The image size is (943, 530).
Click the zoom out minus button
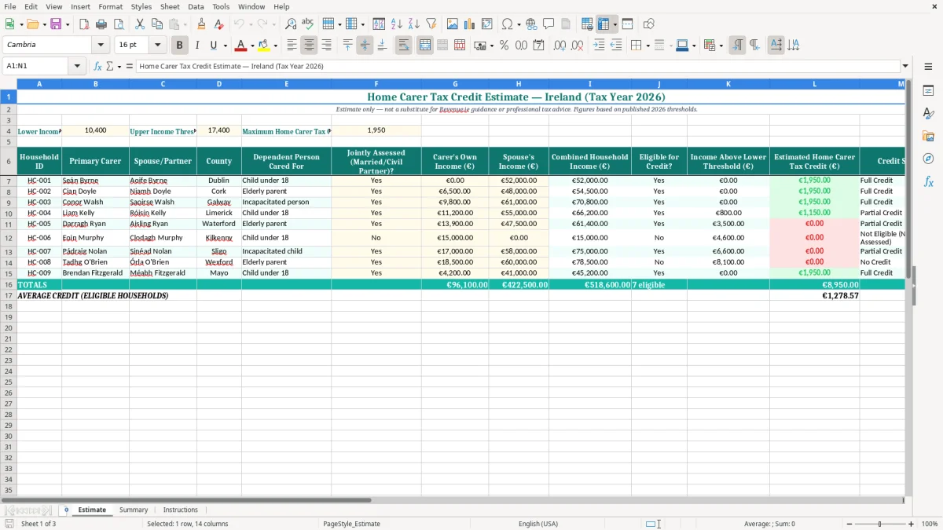click(x=849, y=524)
